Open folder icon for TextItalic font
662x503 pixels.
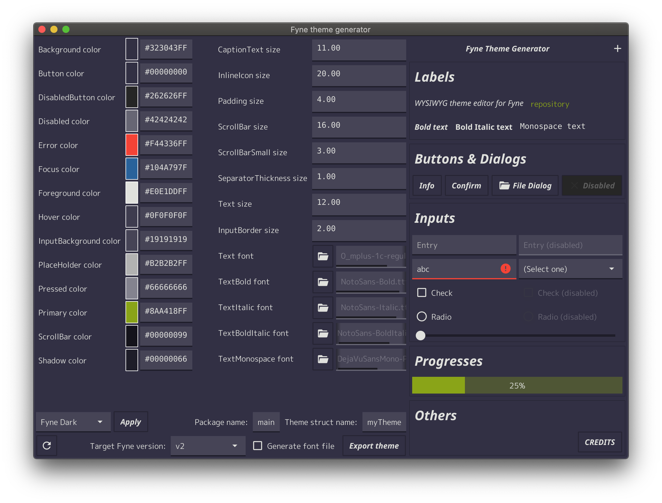tap(323, 308)
